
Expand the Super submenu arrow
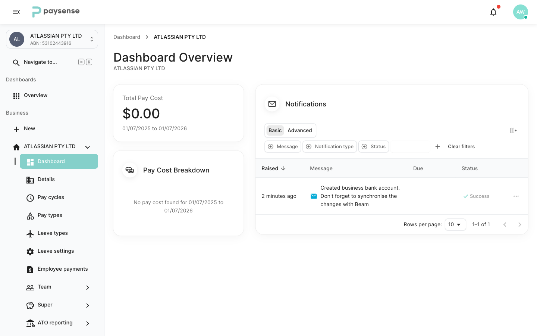point(88,305)
